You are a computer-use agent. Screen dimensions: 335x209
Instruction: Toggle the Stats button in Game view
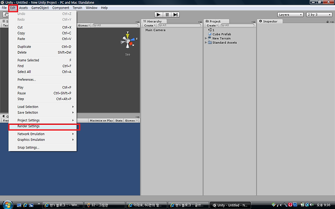tap(119, 121)
